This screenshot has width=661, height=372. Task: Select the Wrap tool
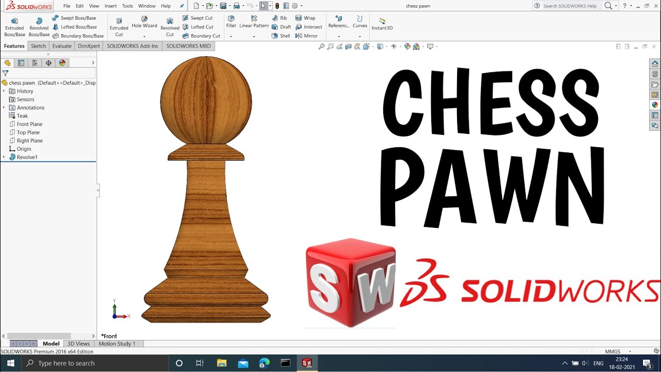[x=305, y=18]
